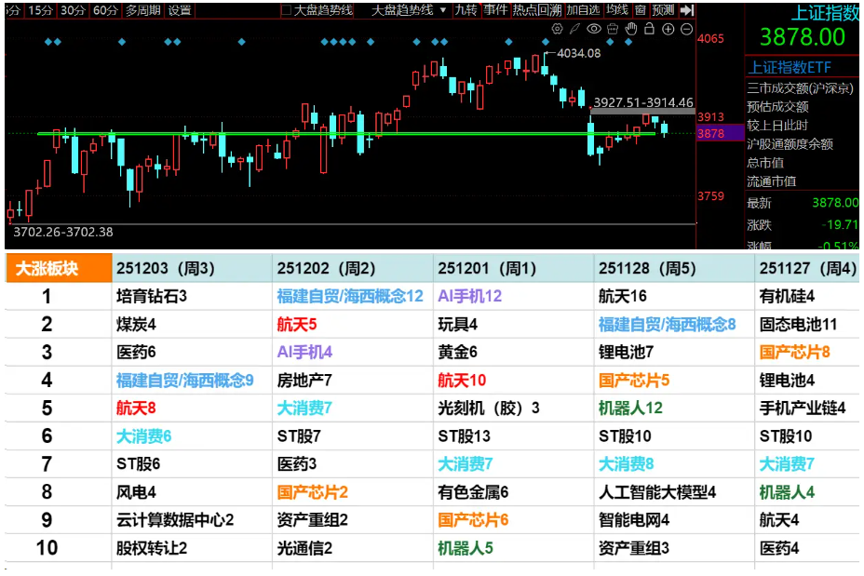864x576 pixels.
Task: Zoom in with the plus icon
Action: (x=668, y=29)
